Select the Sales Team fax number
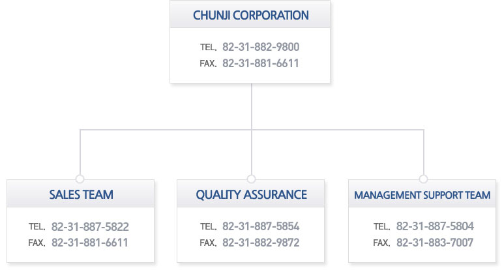Image resolution: width=502 pixels, height=270 pixels. [x=90, y=243]
